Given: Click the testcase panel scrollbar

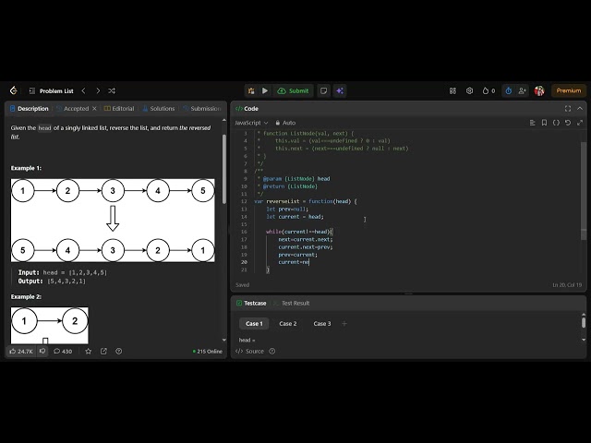Looking at the screenshot, I should click(x=584, y=322).
